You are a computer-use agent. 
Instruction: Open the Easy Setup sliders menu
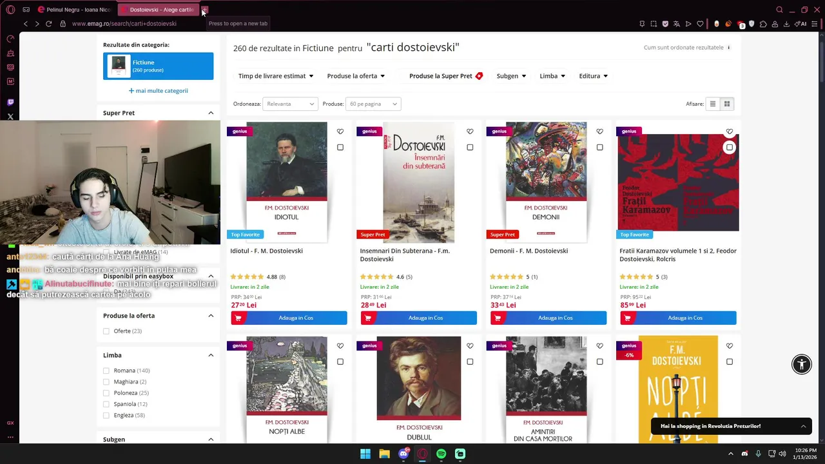coord(815,24)
